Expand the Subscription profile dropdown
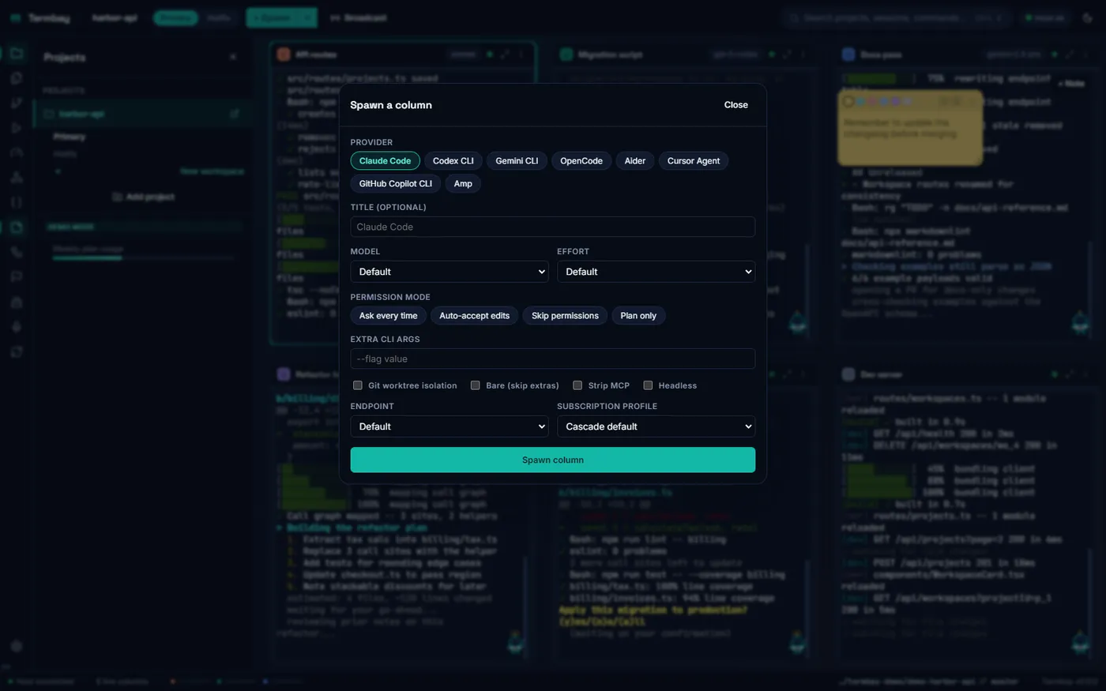The width and height of the screenshot is (1106, 691). [x=656, y=426]
